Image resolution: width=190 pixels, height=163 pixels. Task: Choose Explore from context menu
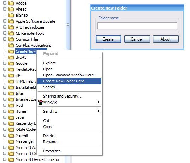pyautogui.click(x=69, y=63)
